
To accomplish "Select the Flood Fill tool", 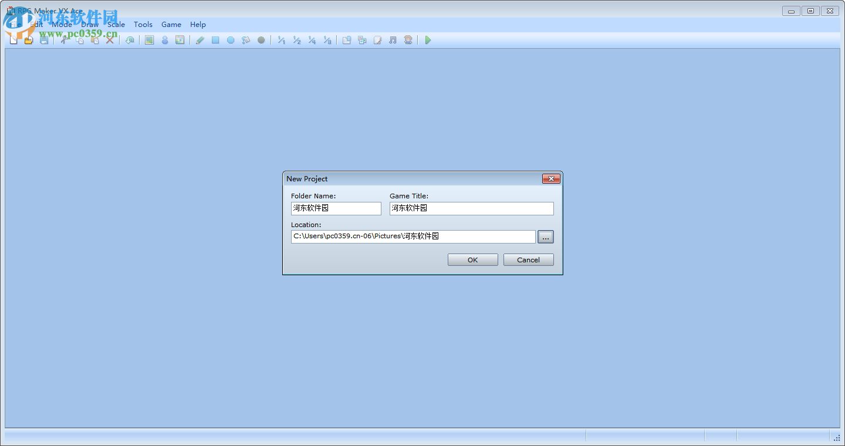I will pos(246,40).
